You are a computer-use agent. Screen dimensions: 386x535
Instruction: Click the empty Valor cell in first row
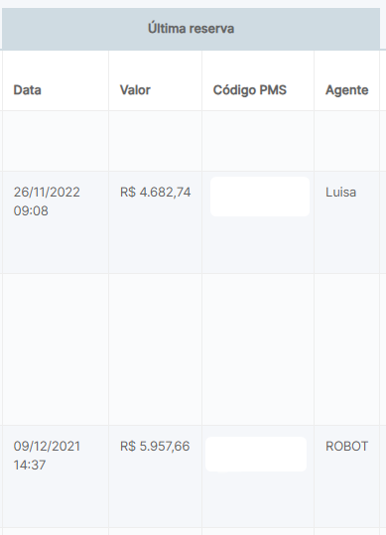[156, 141]
